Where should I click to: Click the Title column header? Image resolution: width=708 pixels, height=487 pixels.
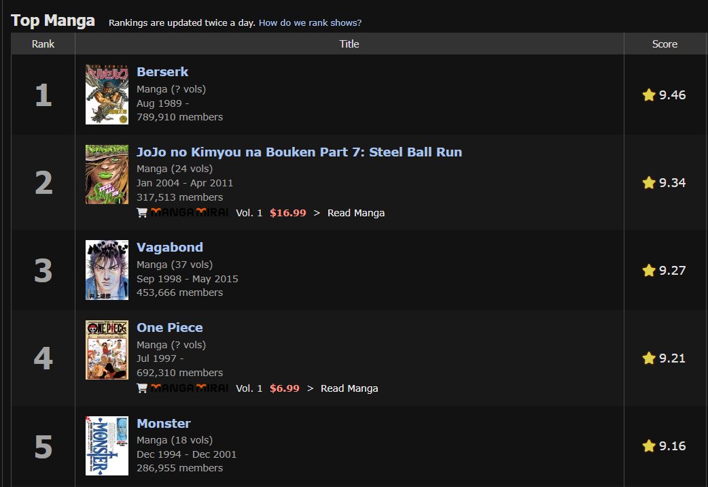pos(349,44)
